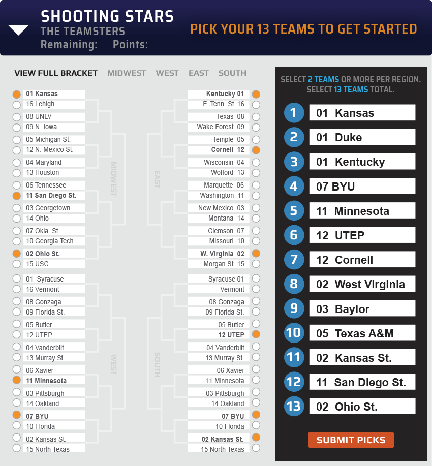Click number 10 badge beside Texas A&M
This screenshot has width=432, height=466.
pos(294,333)
